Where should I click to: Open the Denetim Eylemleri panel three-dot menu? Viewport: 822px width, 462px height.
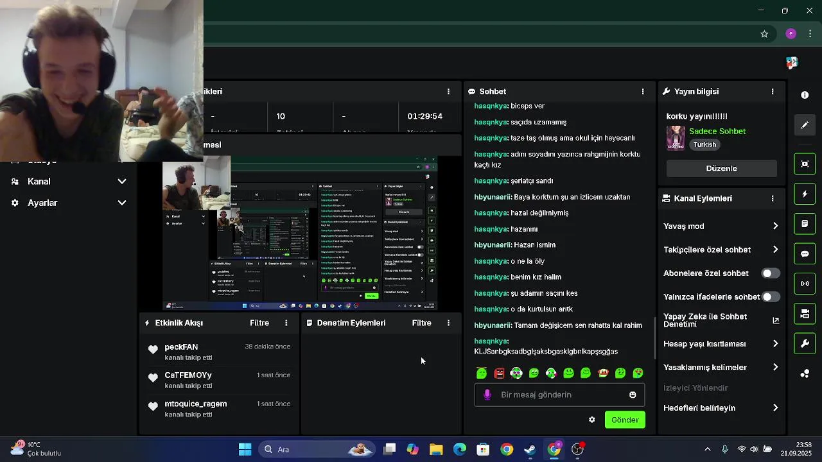pos(448,323)
